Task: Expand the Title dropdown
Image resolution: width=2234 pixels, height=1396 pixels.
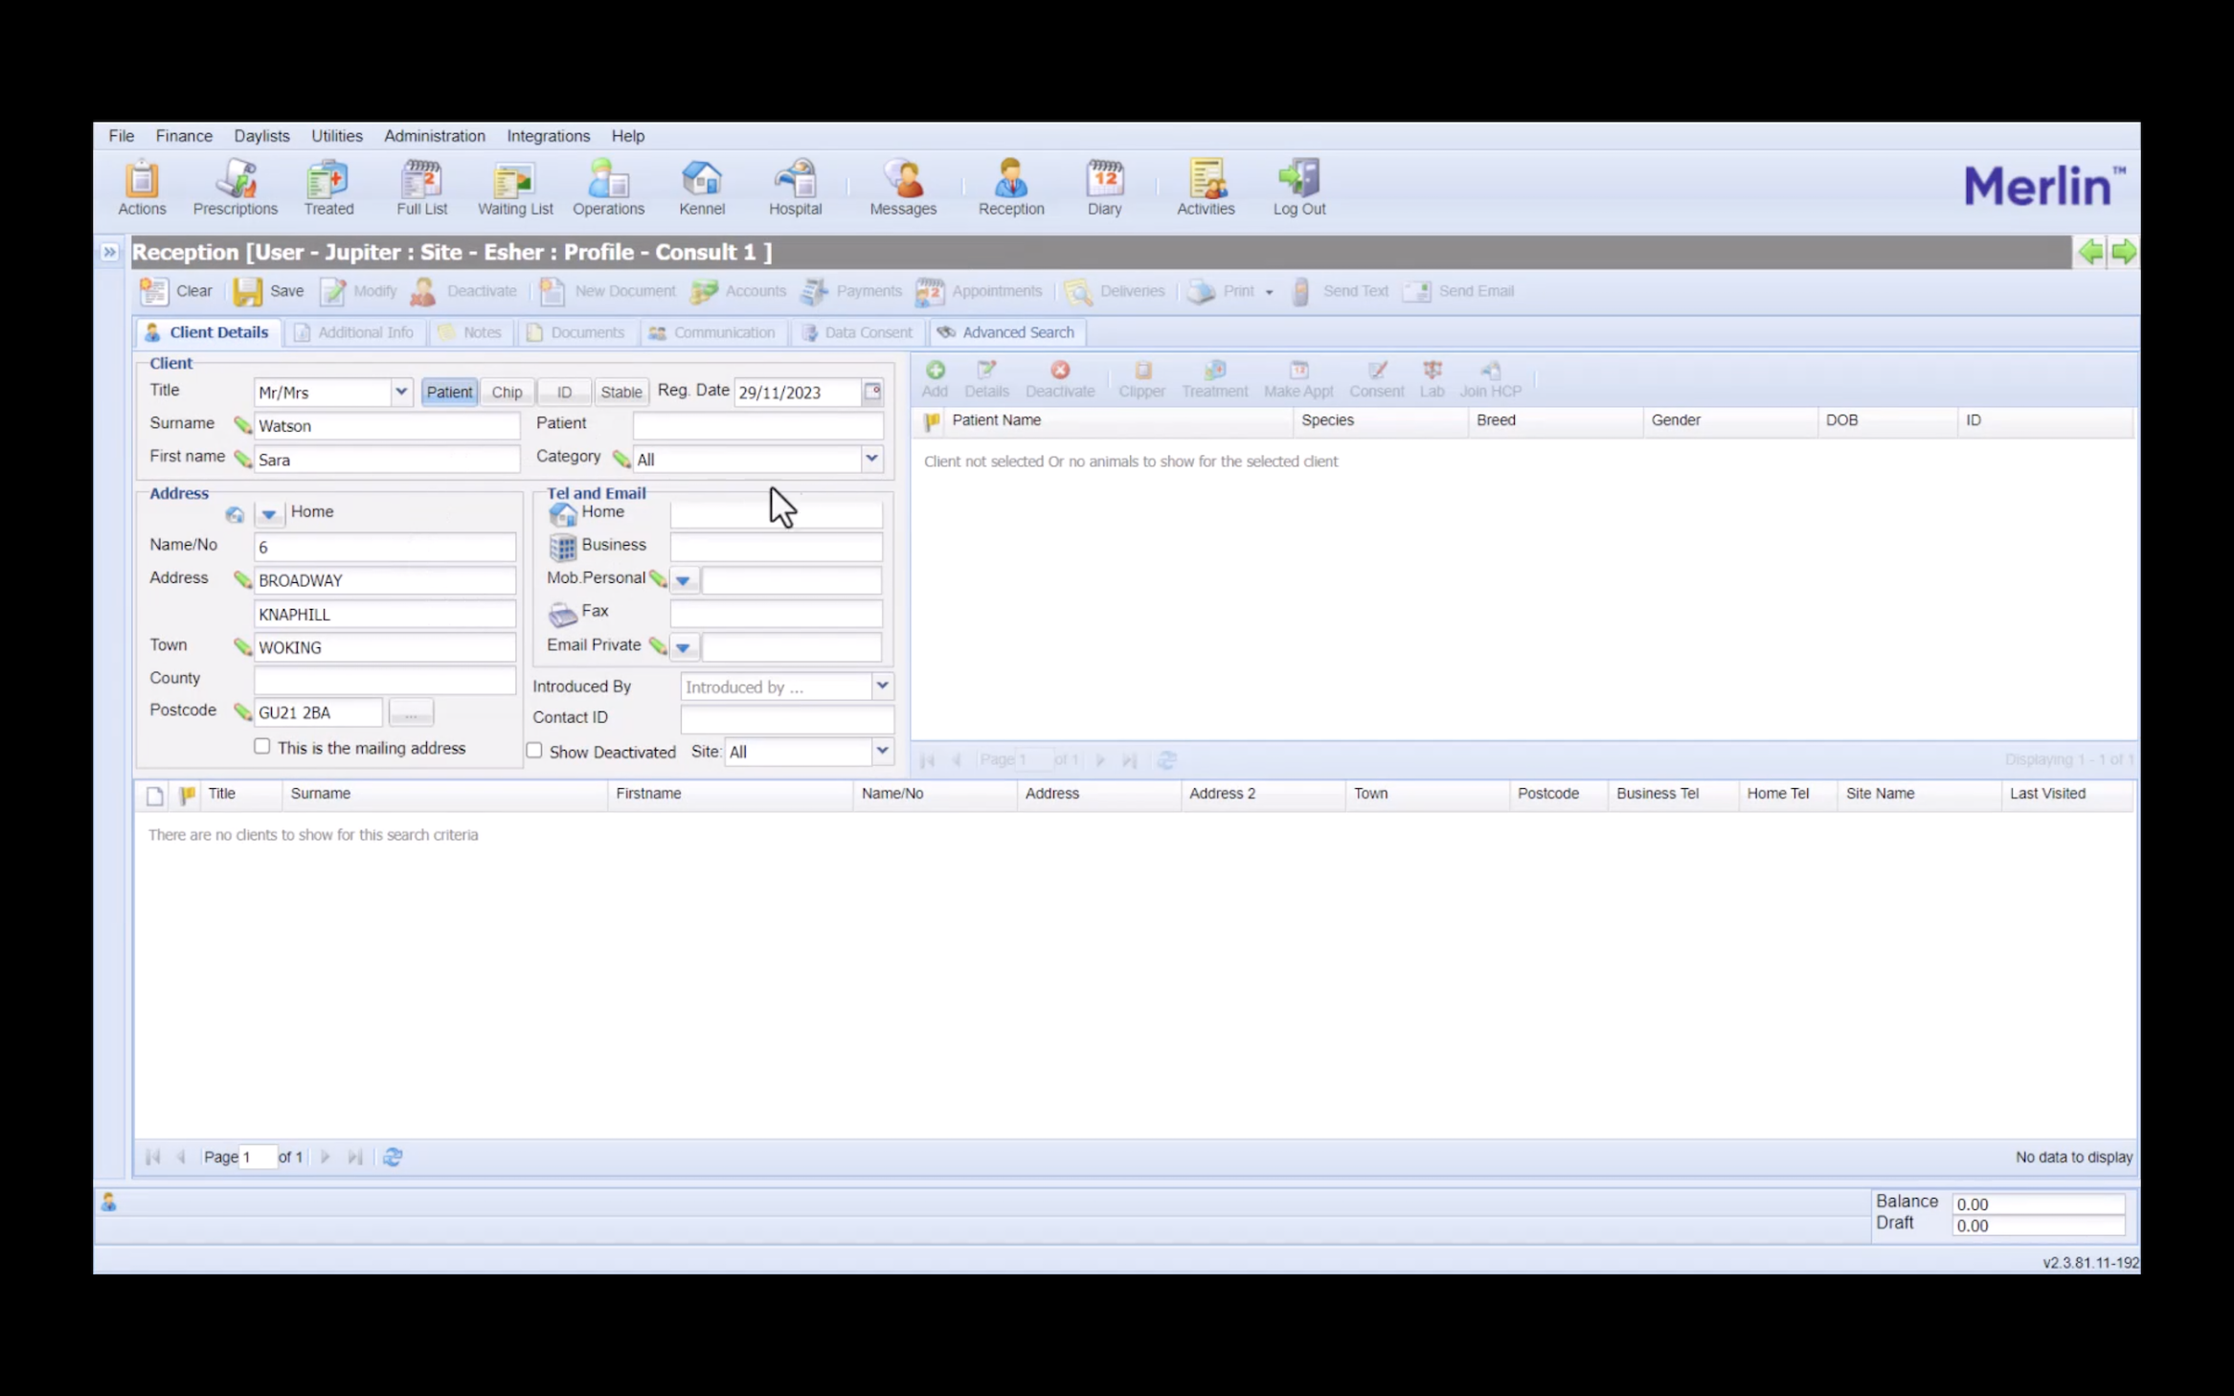Action: (x=401, y=392)
